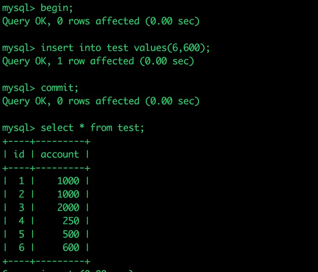The height and width of the screenshot is (272, 318).
Task: Click the first 'Query OK, 0 rows affected' line
Action: pos(101,22)
